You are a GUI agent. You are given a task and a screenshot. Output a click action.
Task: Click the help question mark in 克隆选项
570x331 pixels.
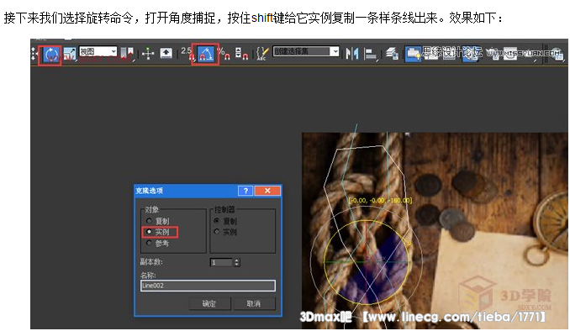(x=245, y=191)
